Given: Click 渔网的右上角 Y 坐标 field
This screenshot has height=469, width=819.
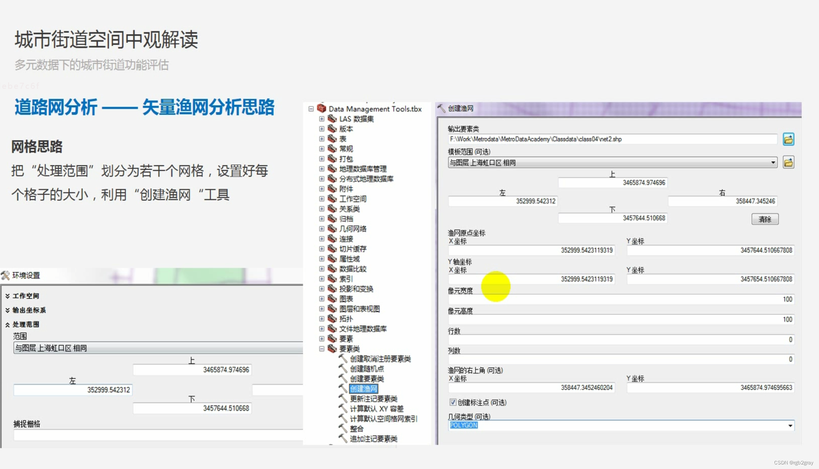Looking at the screenshot, I should pyautogui.click(x=710, y=387).
